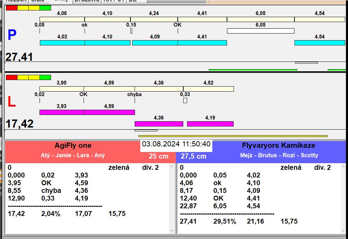Open the Družstva tab

pyautogui.click(x=87, y=1)
